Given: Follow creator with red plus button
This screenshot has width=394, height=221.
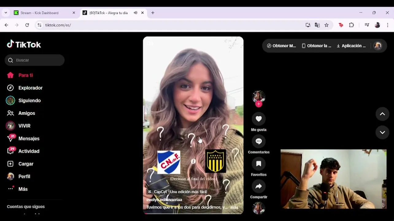Looking at the screenshot, I should 259,104.
